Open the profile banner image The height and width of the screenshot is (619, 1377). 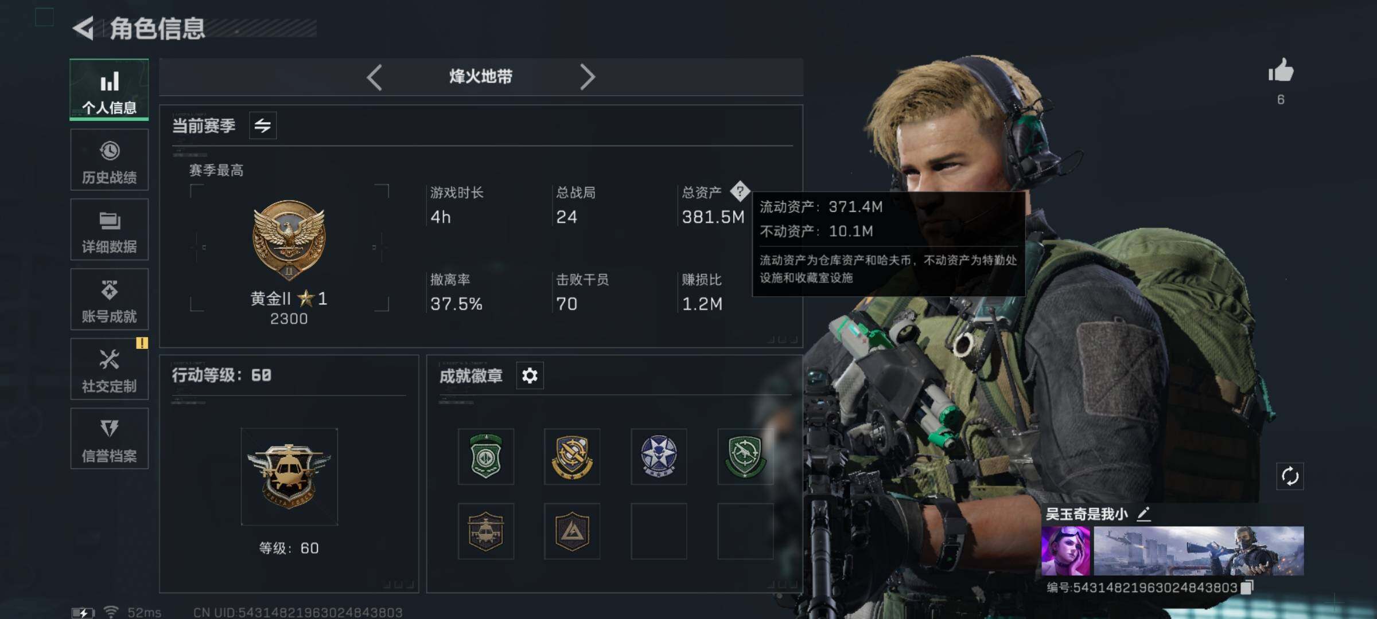pos(1199,551)
